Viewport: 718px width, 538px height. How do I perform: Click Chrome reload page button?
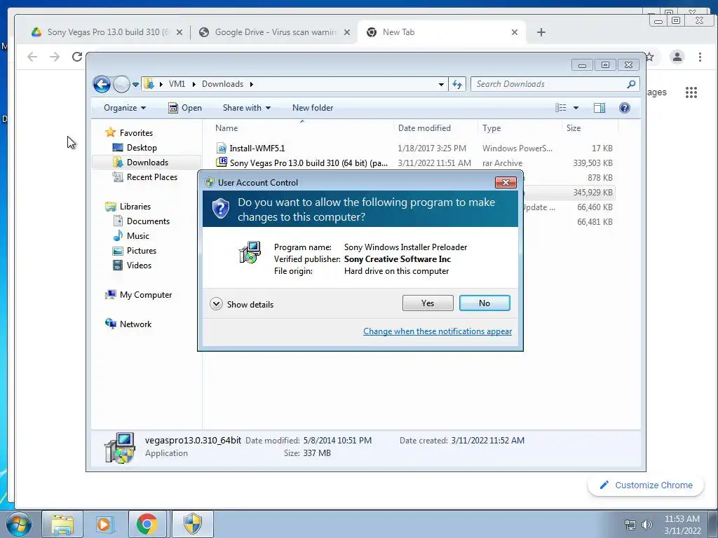(x=77, y=57)
